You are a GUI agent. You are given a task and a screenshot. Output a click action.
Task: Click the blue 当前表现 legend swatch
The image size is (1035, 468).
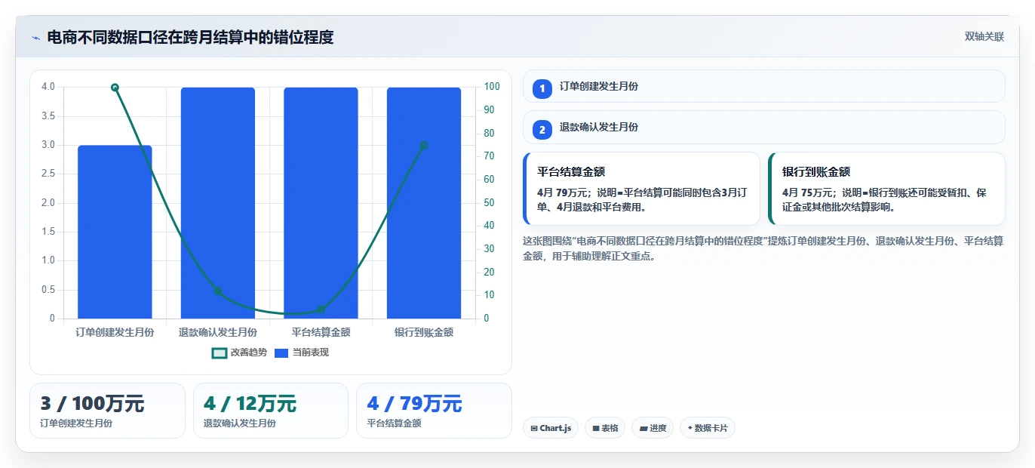[x=281, y=353]
